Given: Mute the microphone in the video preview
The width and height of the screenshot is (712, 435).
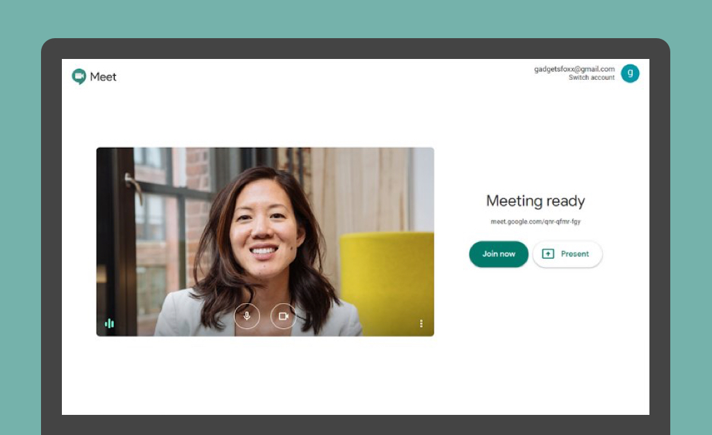Looking at the screenshot, I should pyautogui.click(x=247, y=316).
